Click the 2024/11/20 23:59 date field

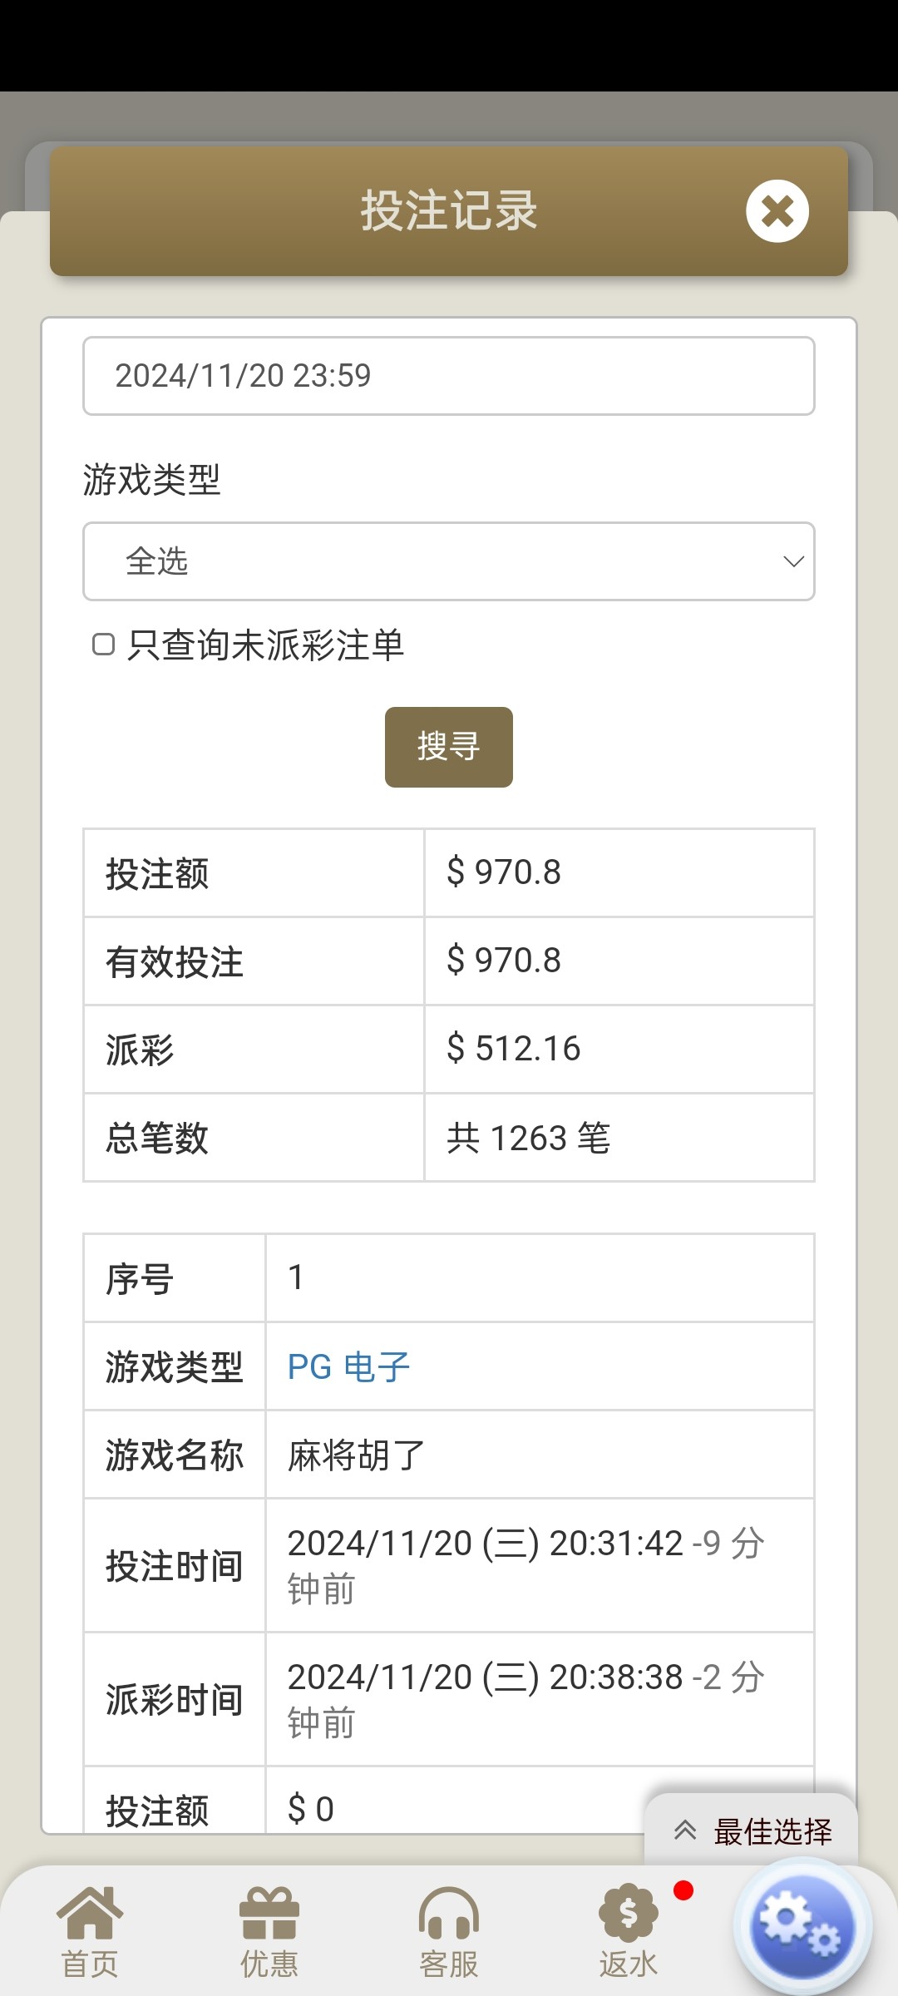[449, 376]
